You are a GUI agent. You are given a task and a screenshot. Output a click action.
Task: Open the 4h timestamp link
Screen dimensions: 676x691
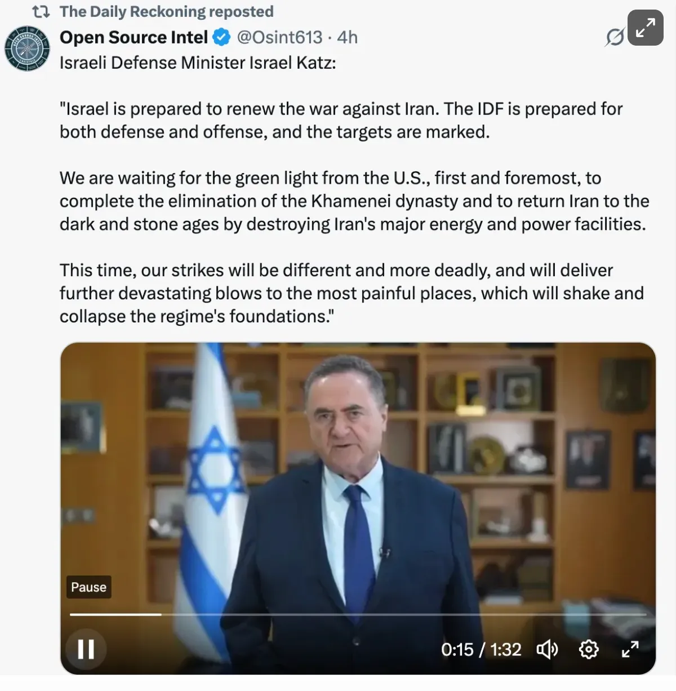coord(347,37)
